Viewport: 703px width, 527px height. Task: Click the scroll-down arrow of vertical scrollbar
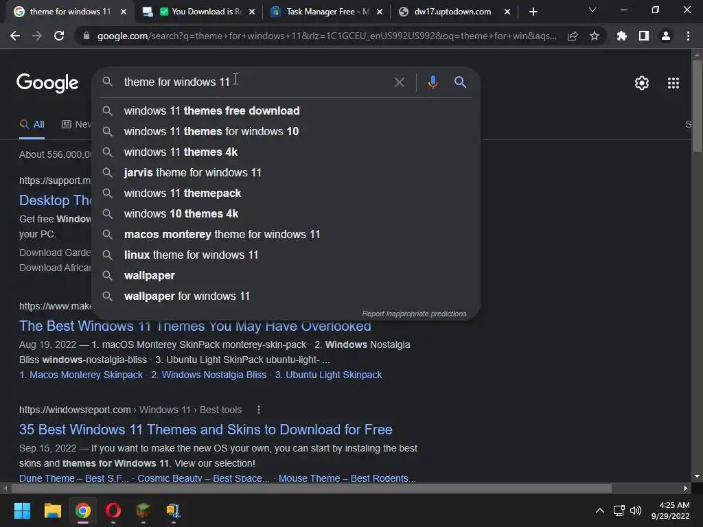697,476
